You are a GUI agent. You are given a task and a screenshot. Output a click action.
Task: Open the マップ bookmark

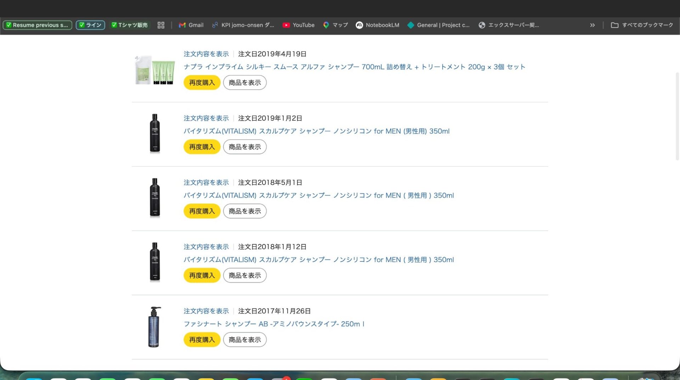click(335, 25)
